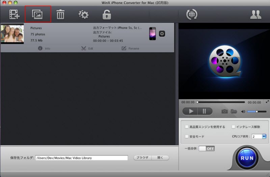Screen dimensions: 270x177
Task: Click the unlock padlock register icon
Action: (107, 14)
